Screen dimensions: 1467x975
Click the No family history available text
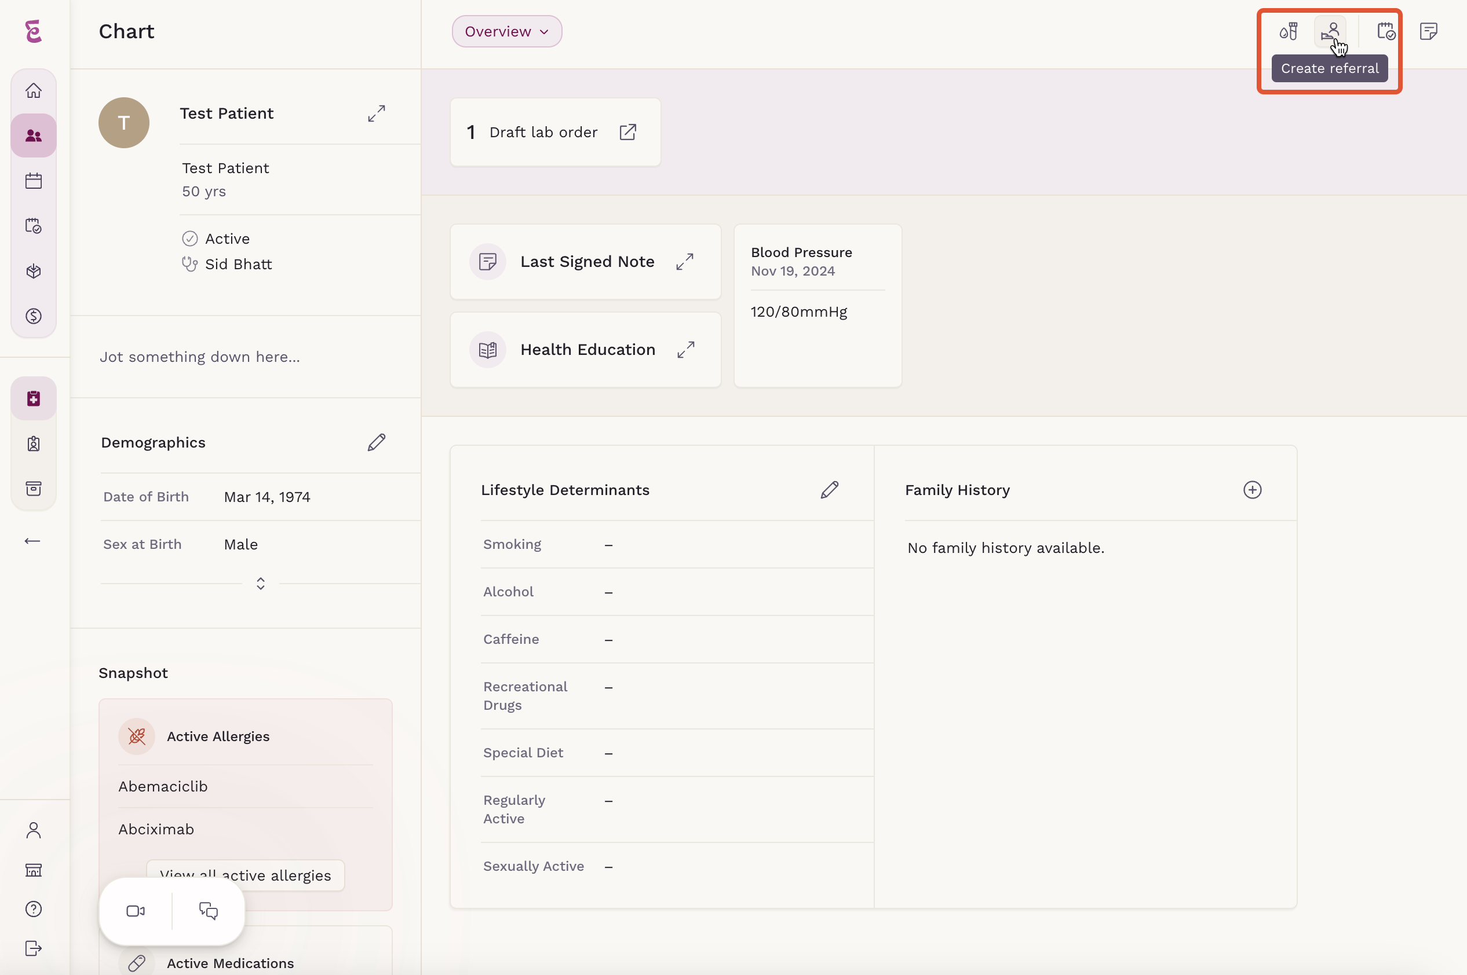(1006, 548)
